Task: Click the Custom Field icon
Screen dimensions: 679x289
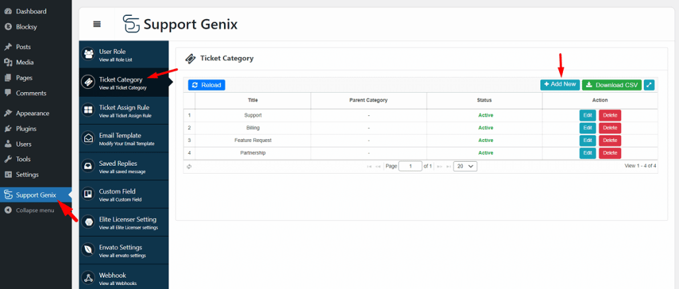Action: [88, 194]
